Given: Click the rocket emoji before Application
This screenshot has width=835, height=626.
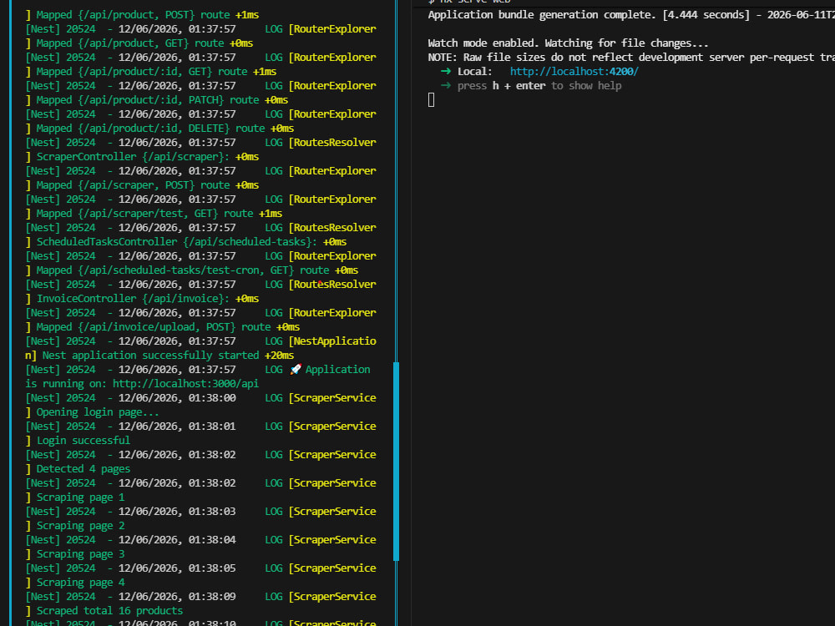Looking at the screenshot, I should (x=296, y=370).
